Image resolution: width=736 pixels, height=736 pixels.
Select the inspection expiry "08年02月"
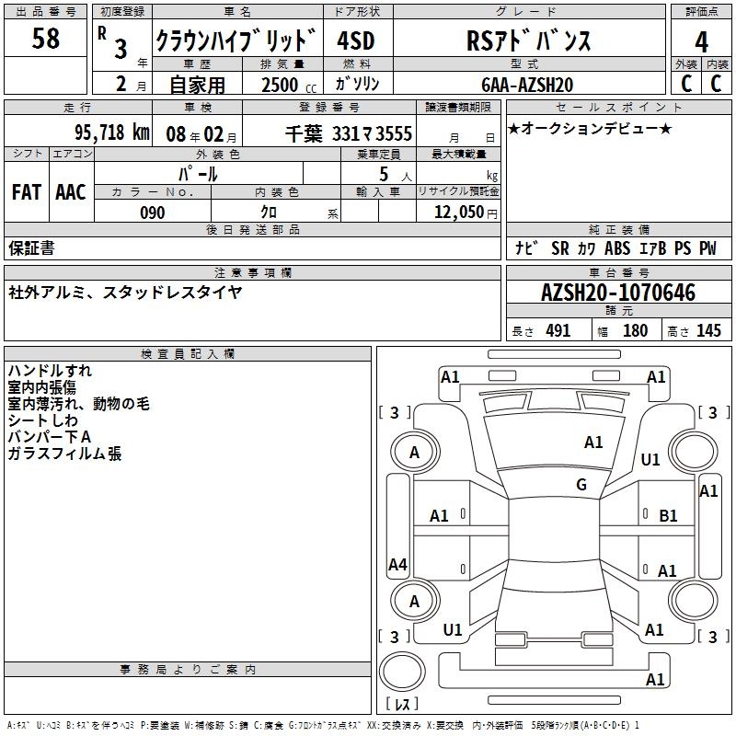point(201,134)
